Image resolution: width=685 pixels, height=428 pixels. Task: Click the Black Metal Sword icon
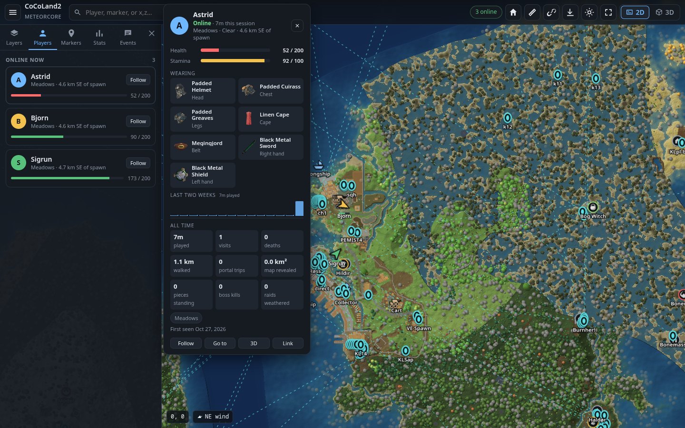tap(248, 146)
